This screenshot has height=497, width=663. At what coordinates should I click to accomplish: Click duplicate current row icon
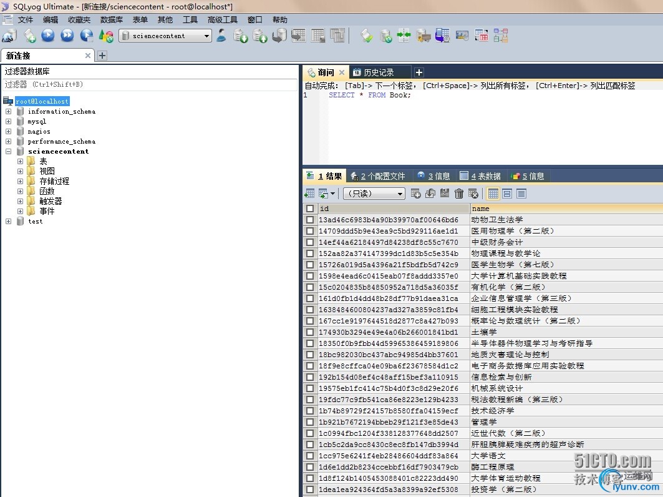pos(430,194)
